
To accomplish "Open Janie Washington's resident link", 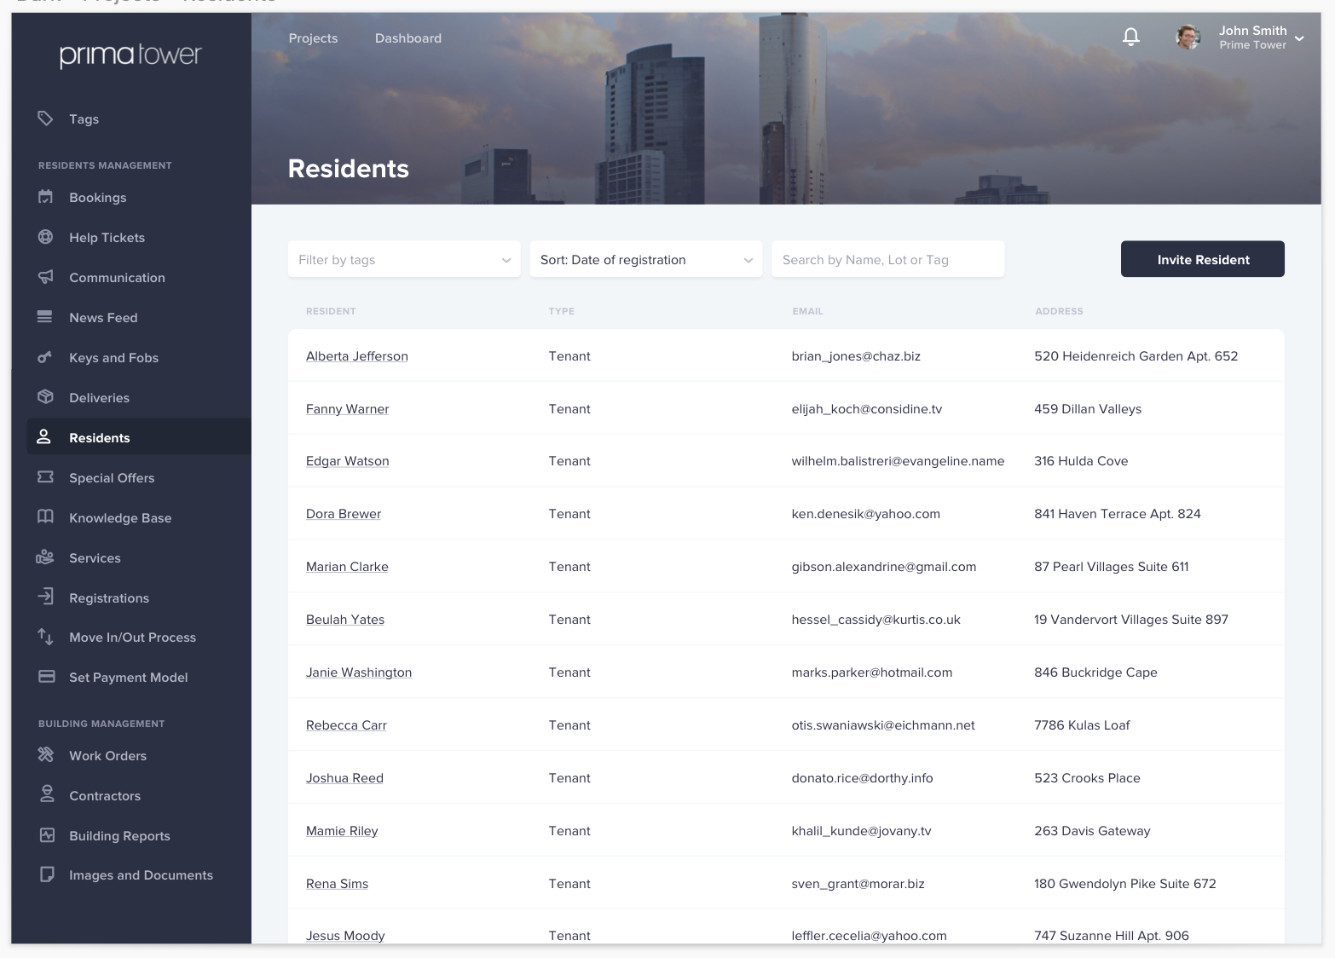I will (x=359, y=672).
